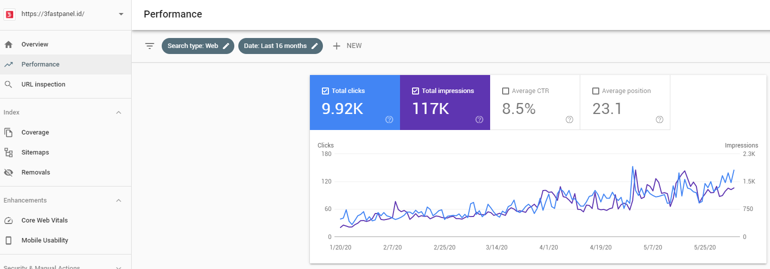The image size is (770, 269).
Task: Open the 3fastpanel.id property dropdown
Action: (121, 14)
